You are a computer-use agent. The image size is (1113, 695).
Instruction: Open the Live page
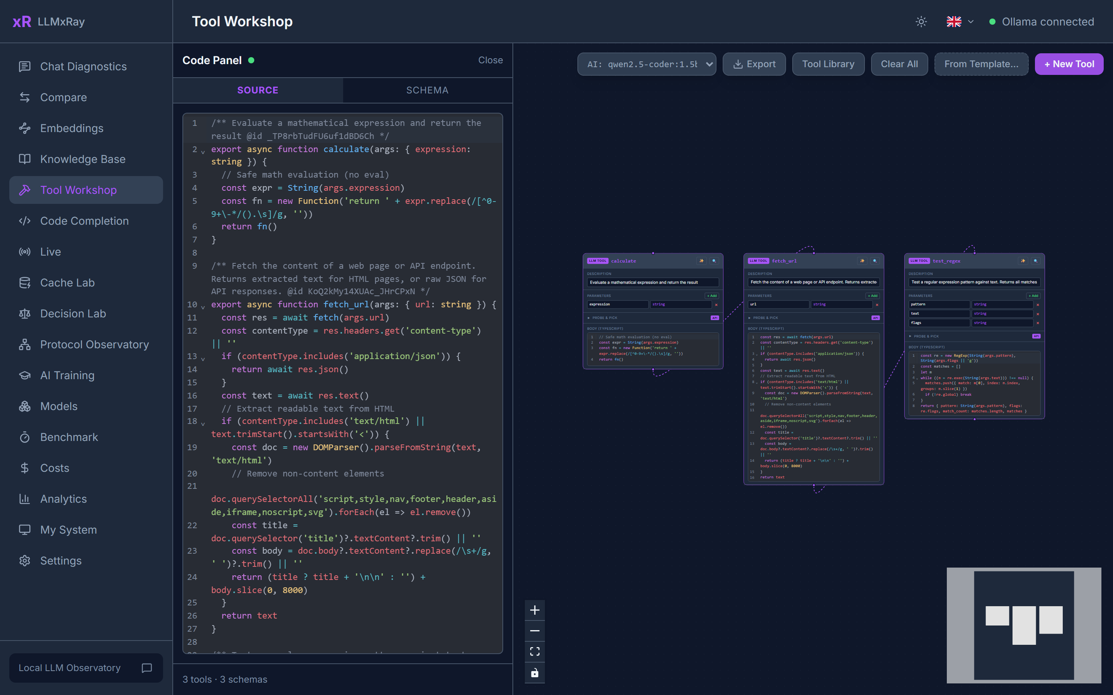pyautogui.click(x=86, y=251)
